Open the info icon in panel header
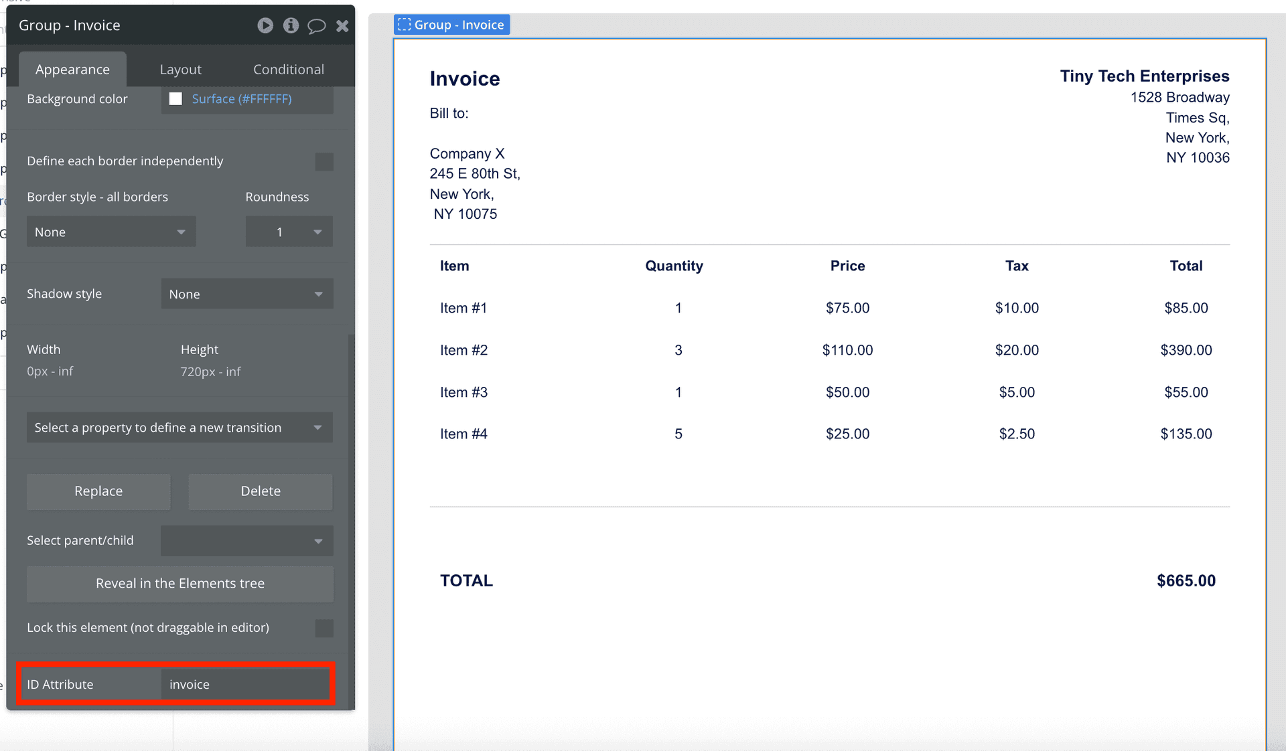 [291, 25]
